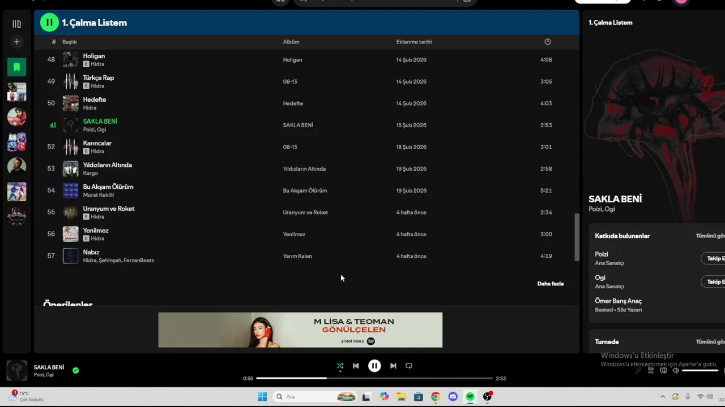Open lyrics microphone icon in player
Screen dimensions: 725x407
tap(638, 371)
